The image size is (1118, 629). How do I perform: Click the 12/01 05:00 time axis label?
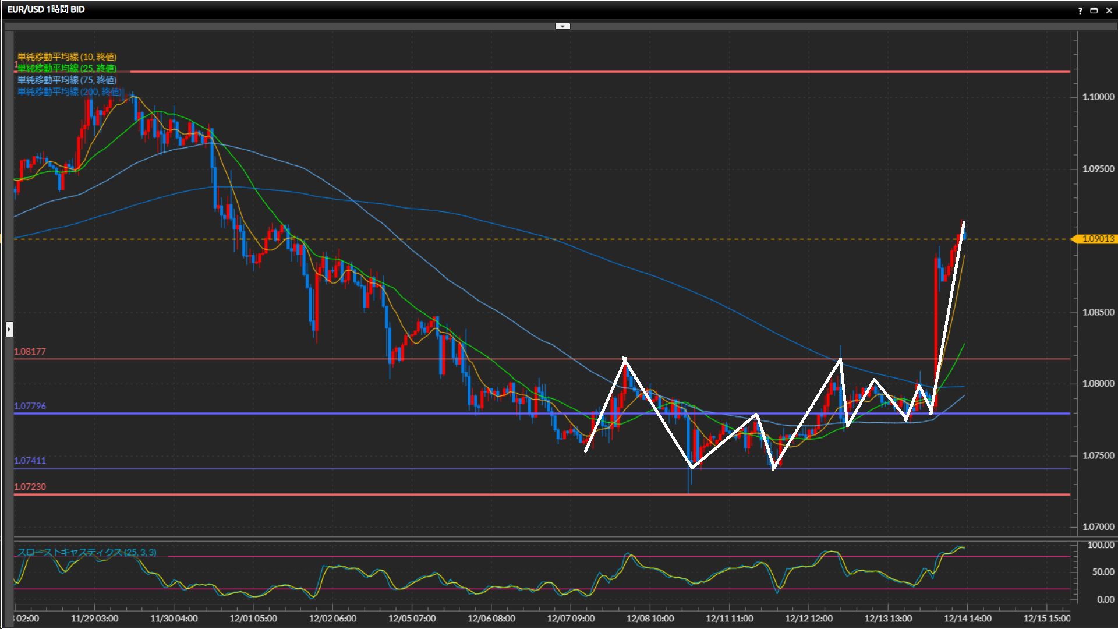click(253, 619)
